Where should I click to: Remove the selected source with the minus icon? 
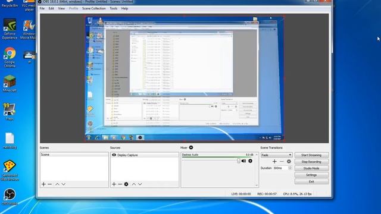coord(120,184)
